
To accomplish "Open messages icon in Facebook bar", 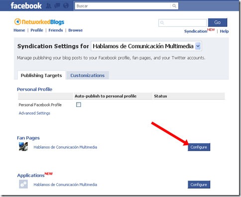I will click(57, 6).
